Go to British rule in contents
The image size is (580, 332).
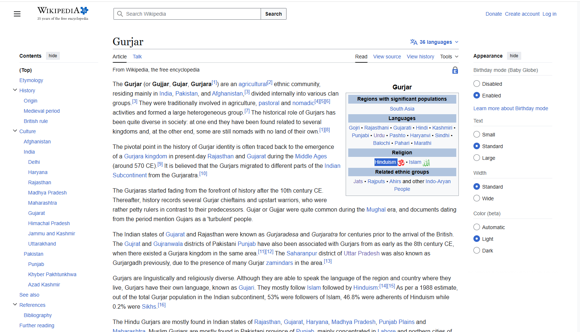[36, 121]
